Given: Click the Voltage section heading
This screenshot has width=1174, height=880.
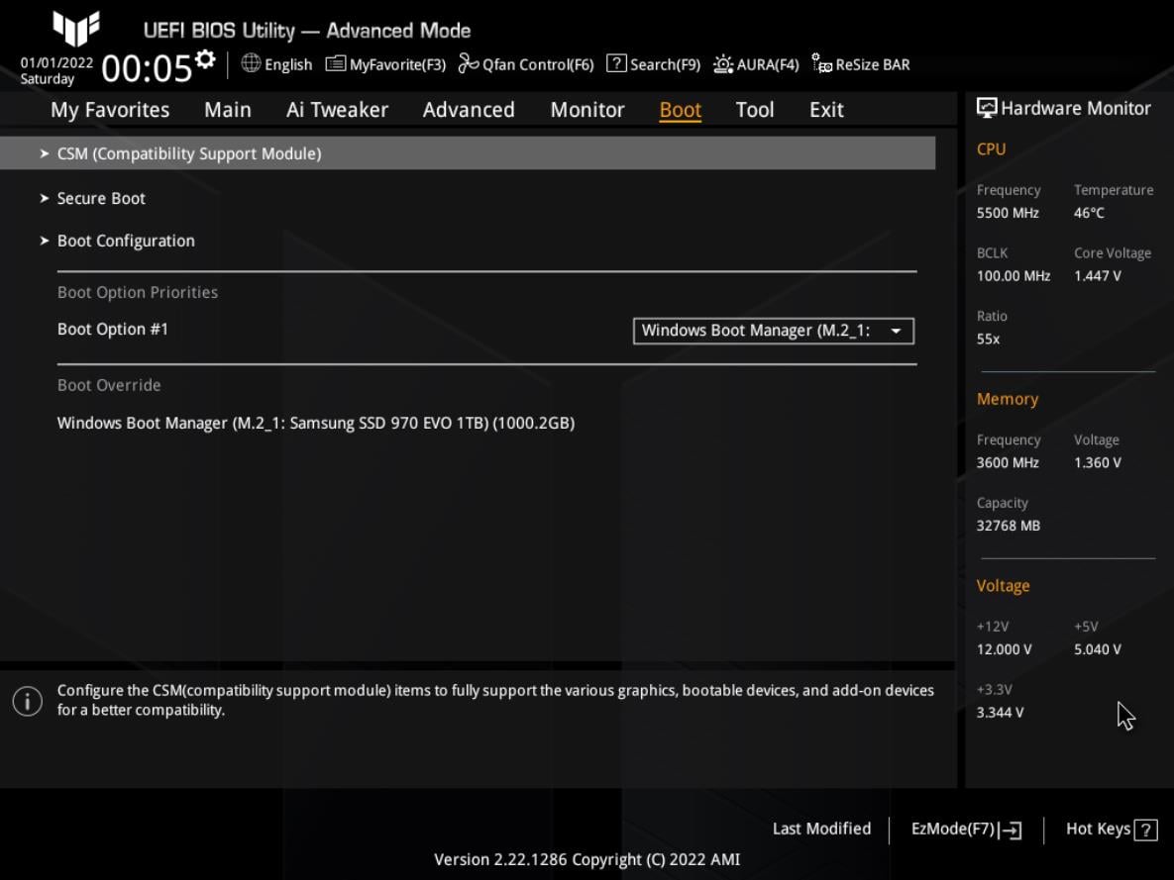Looking at the screenshot, I should coord(1003,586).
